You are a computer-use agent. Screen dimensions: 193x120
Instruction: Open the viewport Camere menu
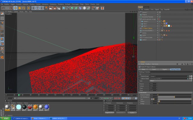click(16, 12)
